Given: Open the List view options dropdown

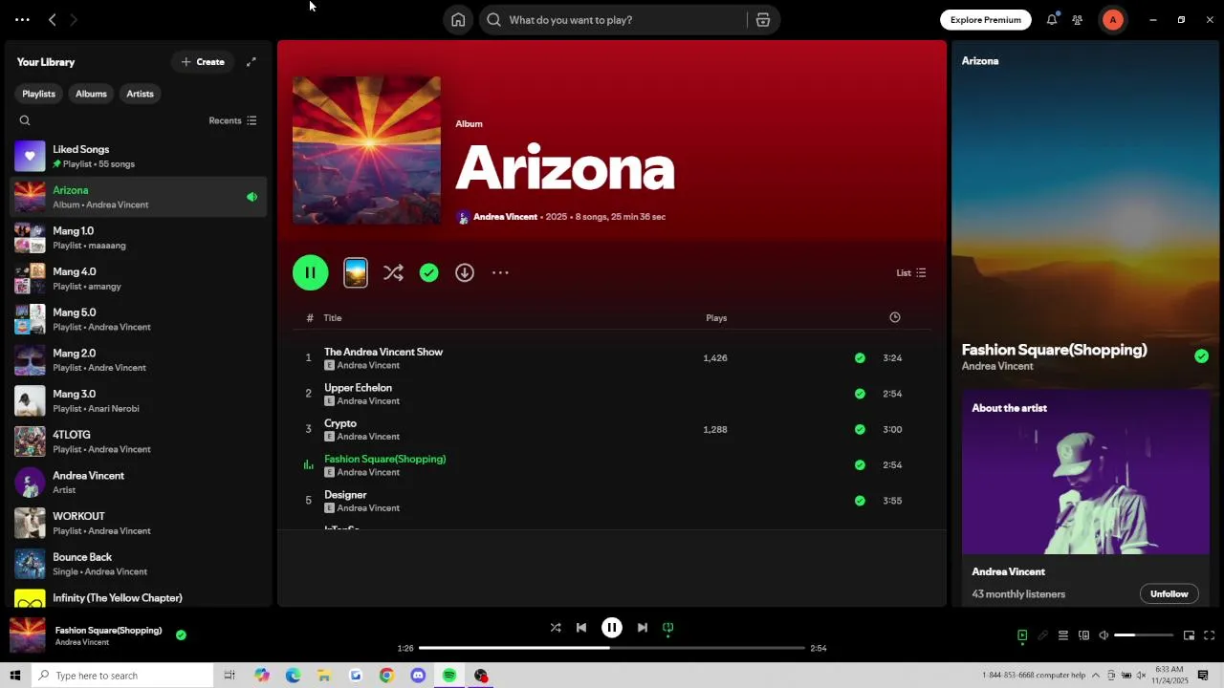Looking at the screenshot, I should coord(910,273).
